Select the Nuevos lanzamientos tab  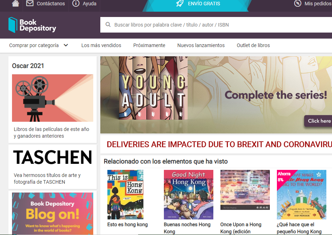[201, 45]
